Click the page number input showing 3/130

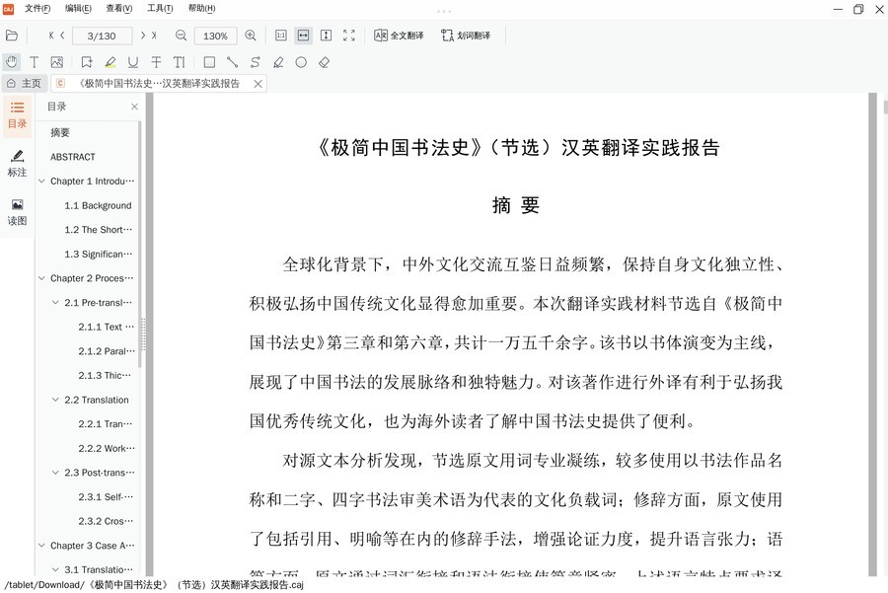(102, 36)
